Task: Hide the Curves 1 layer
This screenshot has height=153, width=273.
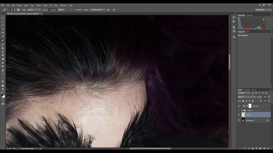Action: 239,106
